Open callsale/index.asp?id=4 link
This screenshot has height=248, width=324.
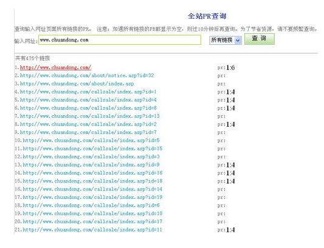point(88,100)
